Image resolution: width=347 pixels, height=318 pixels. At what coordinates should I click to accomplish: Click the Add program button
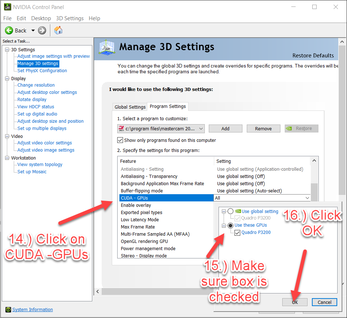pos(225,129)
